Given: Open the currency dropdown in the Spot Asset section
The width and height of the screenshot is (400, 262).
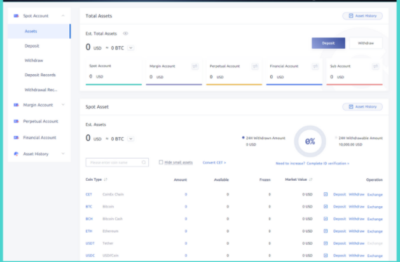Looking at the screenshot, I should tap(131, 138).
